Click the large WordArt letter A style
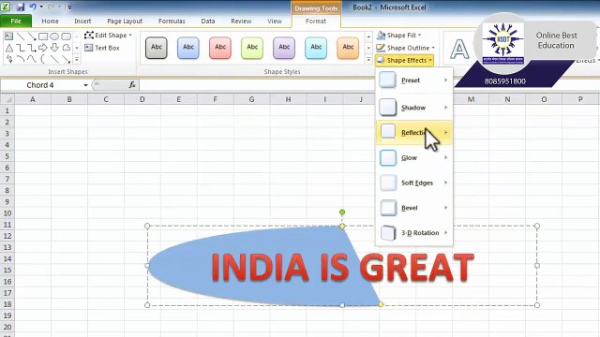 coord(459,49)
